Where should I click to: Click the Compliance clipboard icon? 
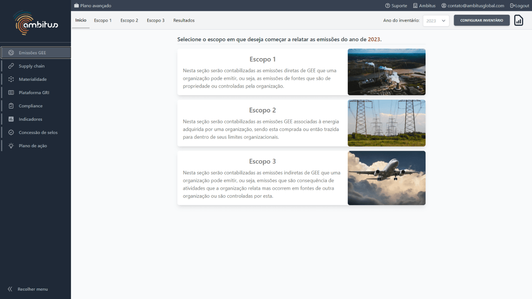point(11,106)
